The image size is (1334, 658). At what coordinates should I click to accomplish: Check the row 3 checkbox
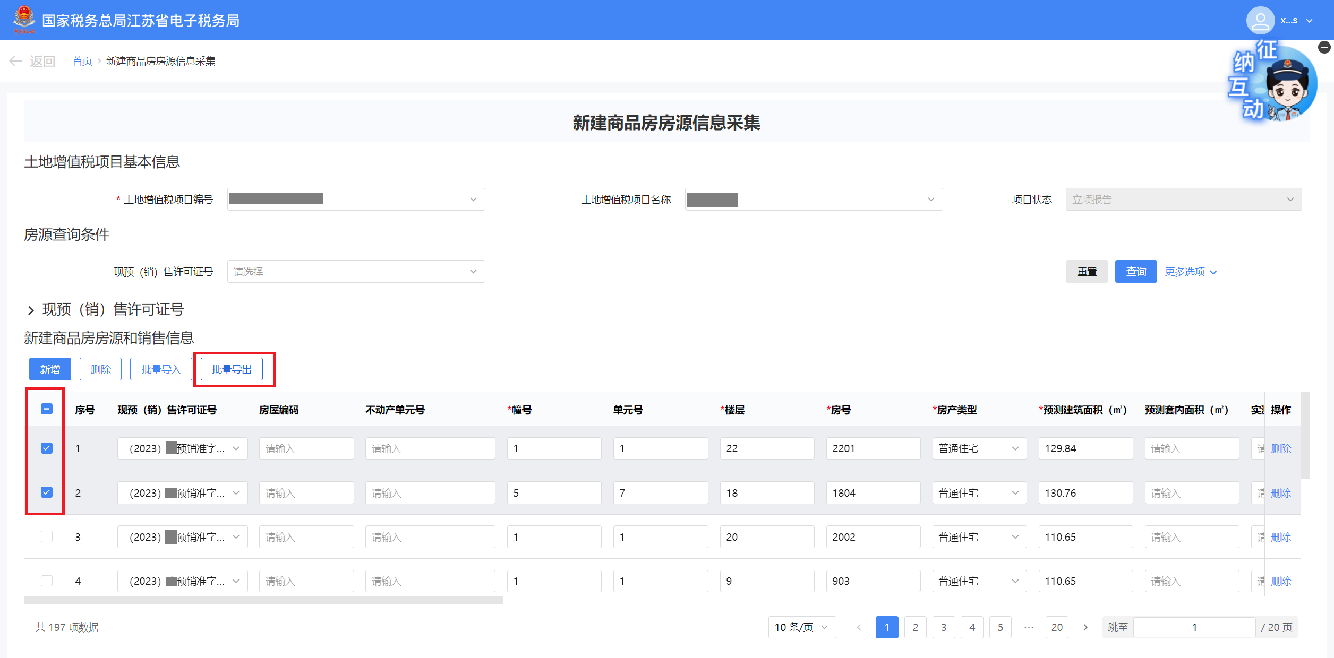(47, 536)
